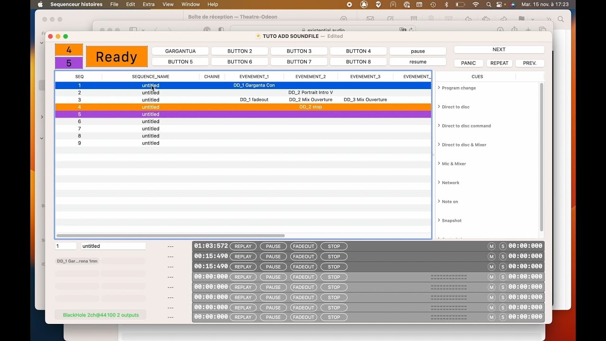Expand the Program change cue category
Viewport: 606px width, 341px height.
[439, 88]
